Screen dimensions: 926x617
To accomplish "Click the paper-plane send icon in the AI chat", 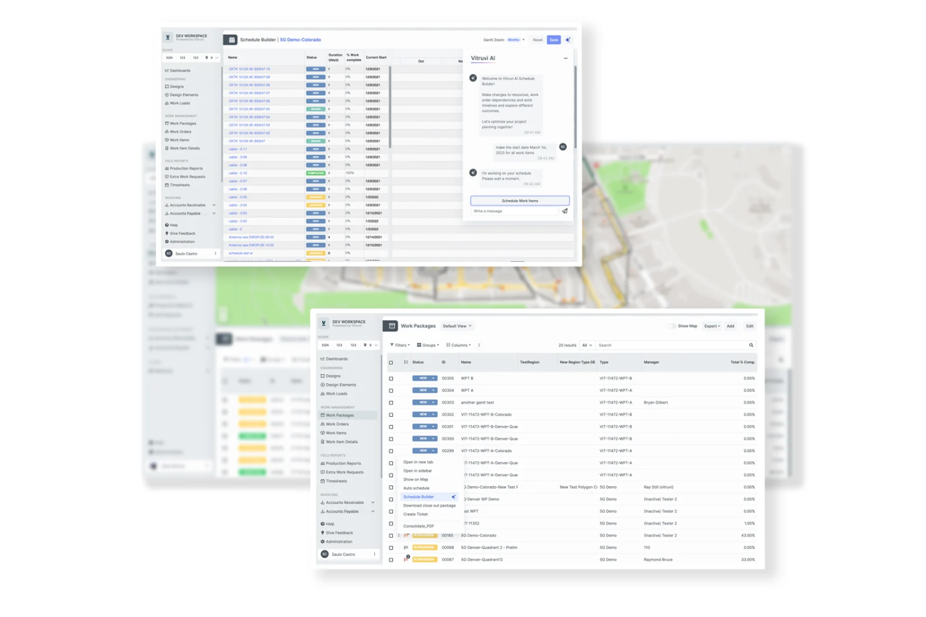I will [x=565, y=211].
